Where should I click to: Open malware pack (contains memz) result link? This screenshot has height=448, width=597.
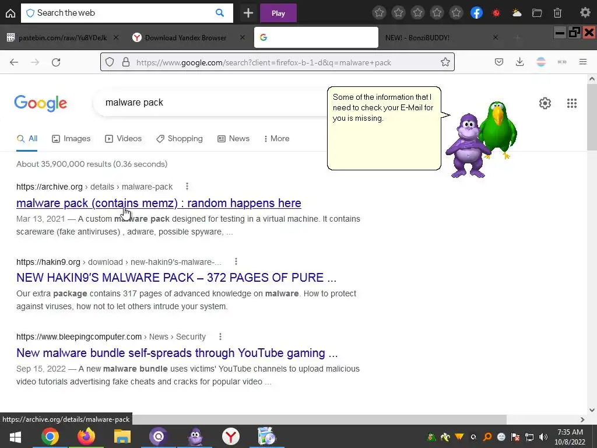pyautogui.click(x=159, y=203)
